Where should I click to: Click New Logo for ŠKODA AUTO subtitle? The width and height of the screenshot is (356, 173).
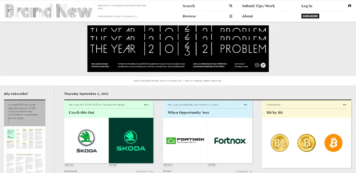coord(97,105)
